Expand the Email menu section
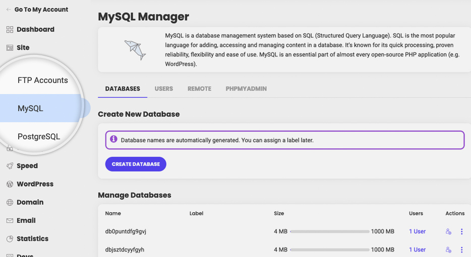The height and width of the screenshot is (257, 471). pyautogui.click(x=26, y=220)
